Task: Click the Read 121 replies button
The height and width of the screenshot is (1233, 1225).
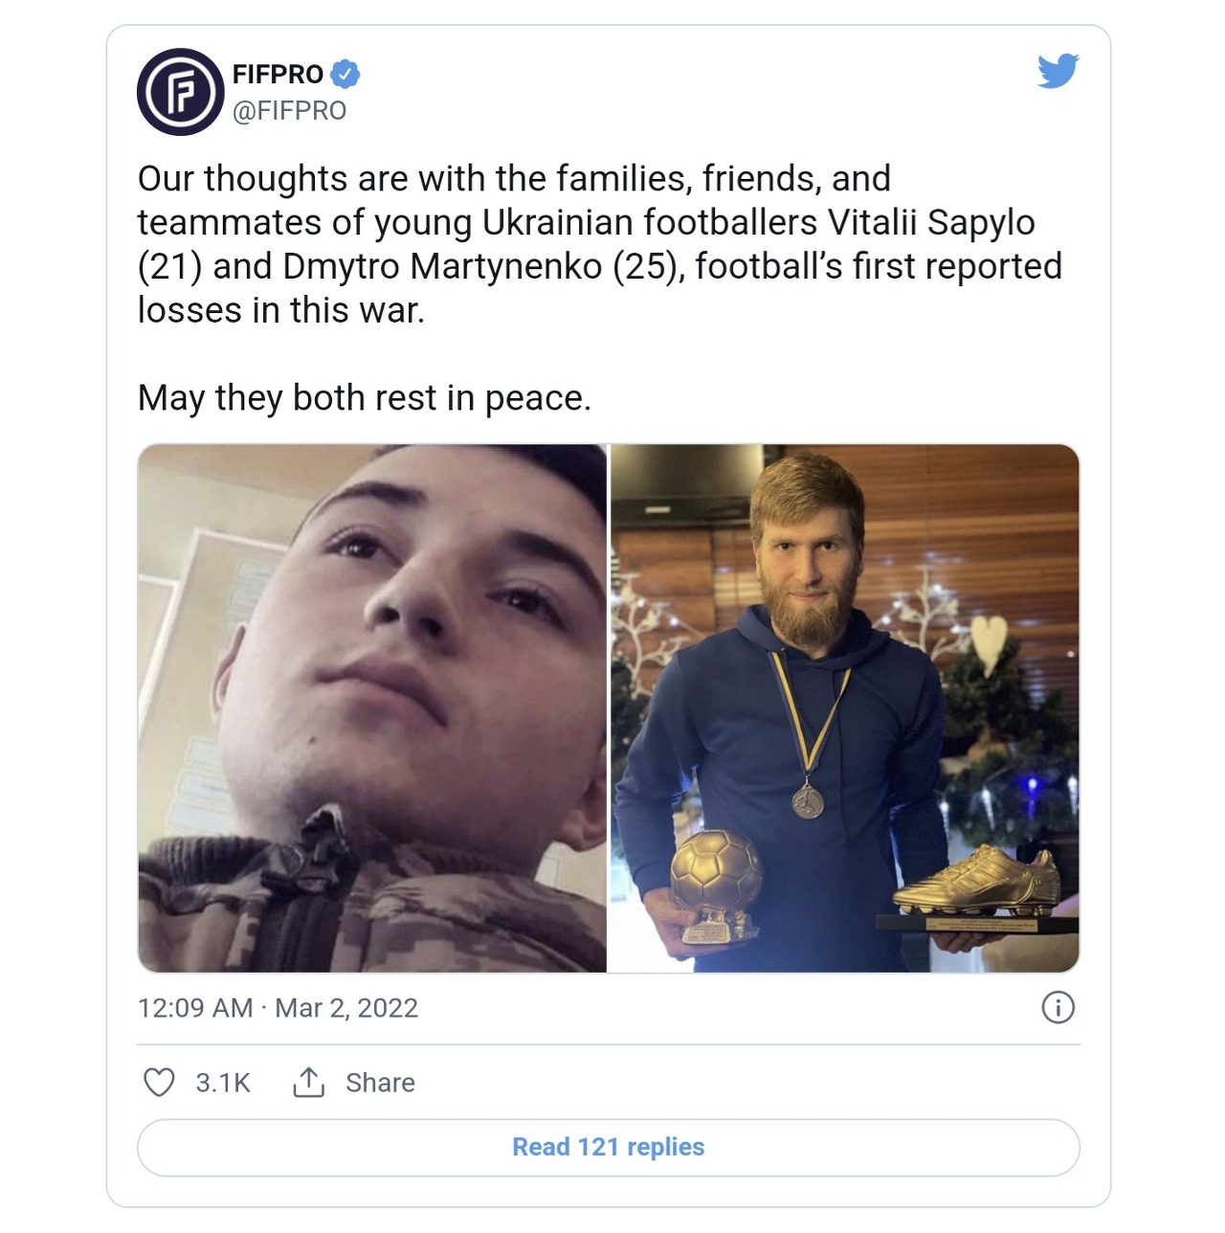Action: click(x=609, y=1147)
